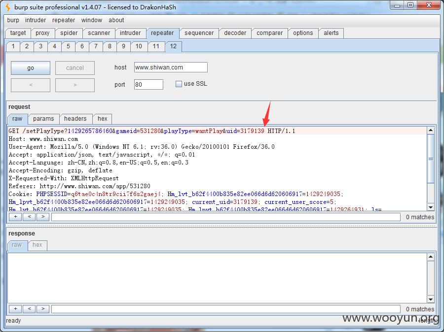Open repeater request tab 8
The width and height of the screenshot is (444, 332).
[x=110, y=46]
